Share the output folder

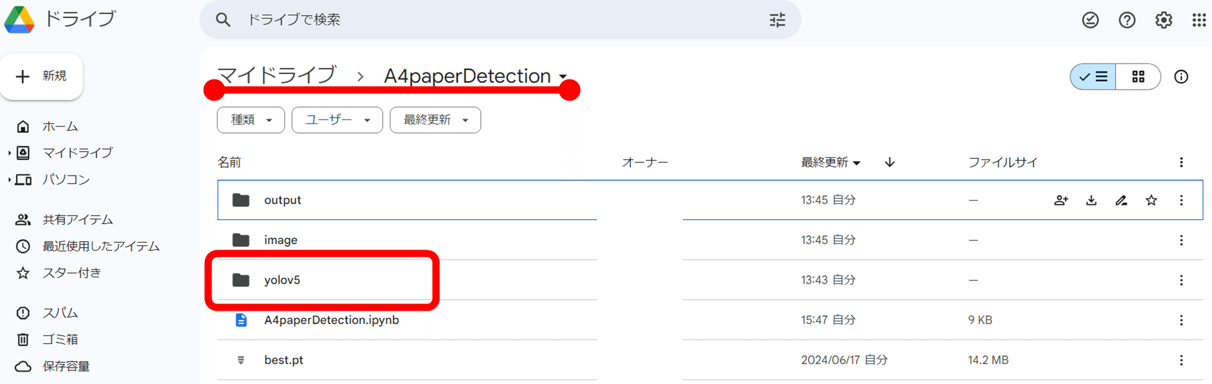[x=1061, y=200]
